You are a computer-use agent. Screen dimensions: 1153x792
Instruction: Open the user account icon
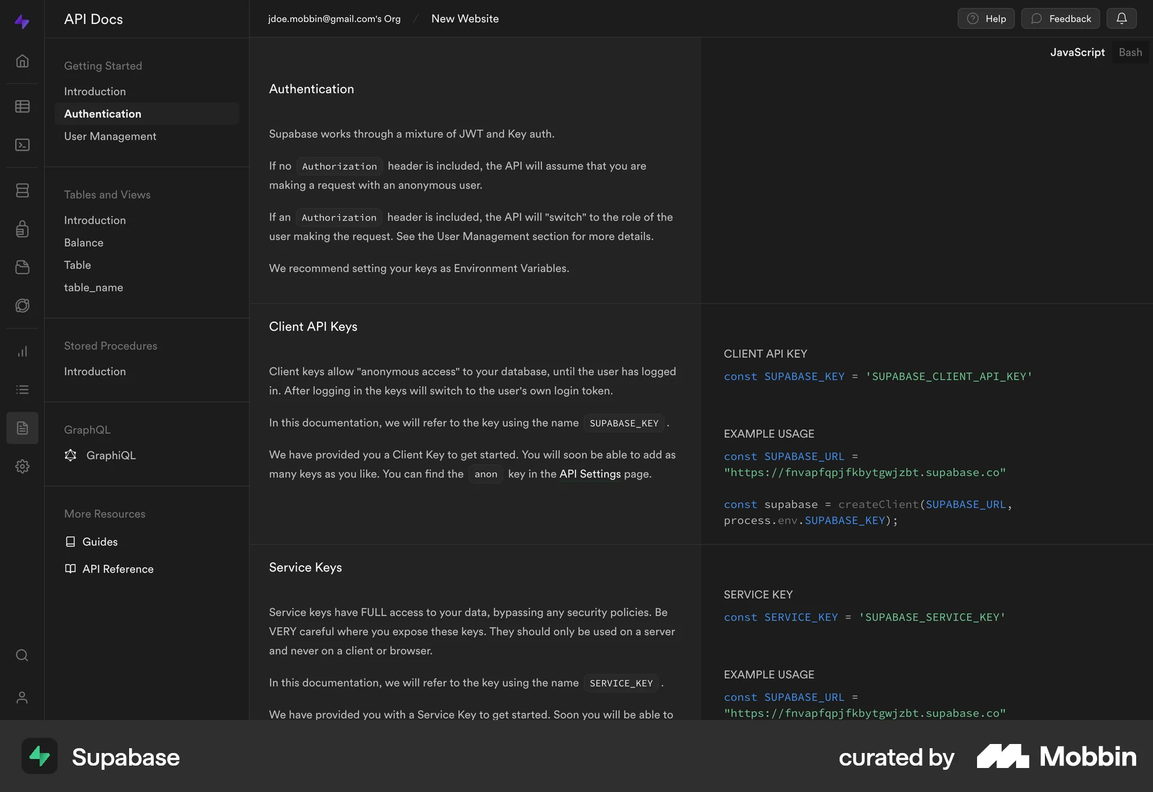coord(22,697)
